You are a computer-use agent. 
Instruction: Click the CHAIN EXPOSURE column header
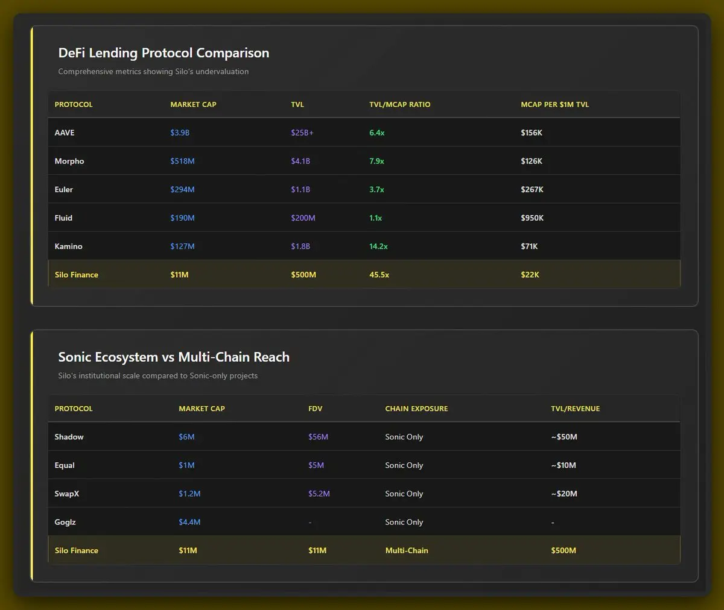(416, 409)
